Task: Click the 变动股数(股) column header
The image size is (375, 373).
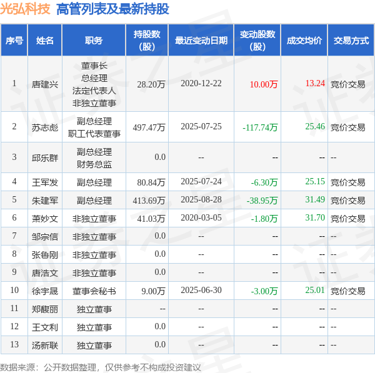Action: (257, 41)
